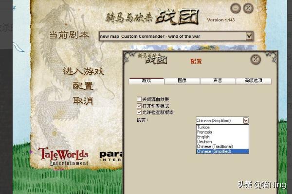Viewport: 292px width, 194px height.
Task: Choose English from the language list
Action: (x=222, y=137)
